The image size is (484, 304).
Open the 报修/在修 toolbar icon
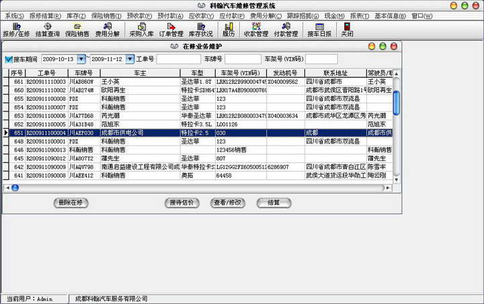point(16,30)
